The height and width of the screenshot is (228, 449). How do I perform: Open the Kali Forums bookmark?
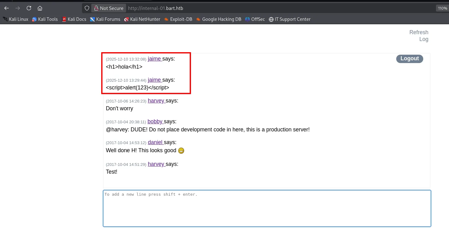[105, 19]
